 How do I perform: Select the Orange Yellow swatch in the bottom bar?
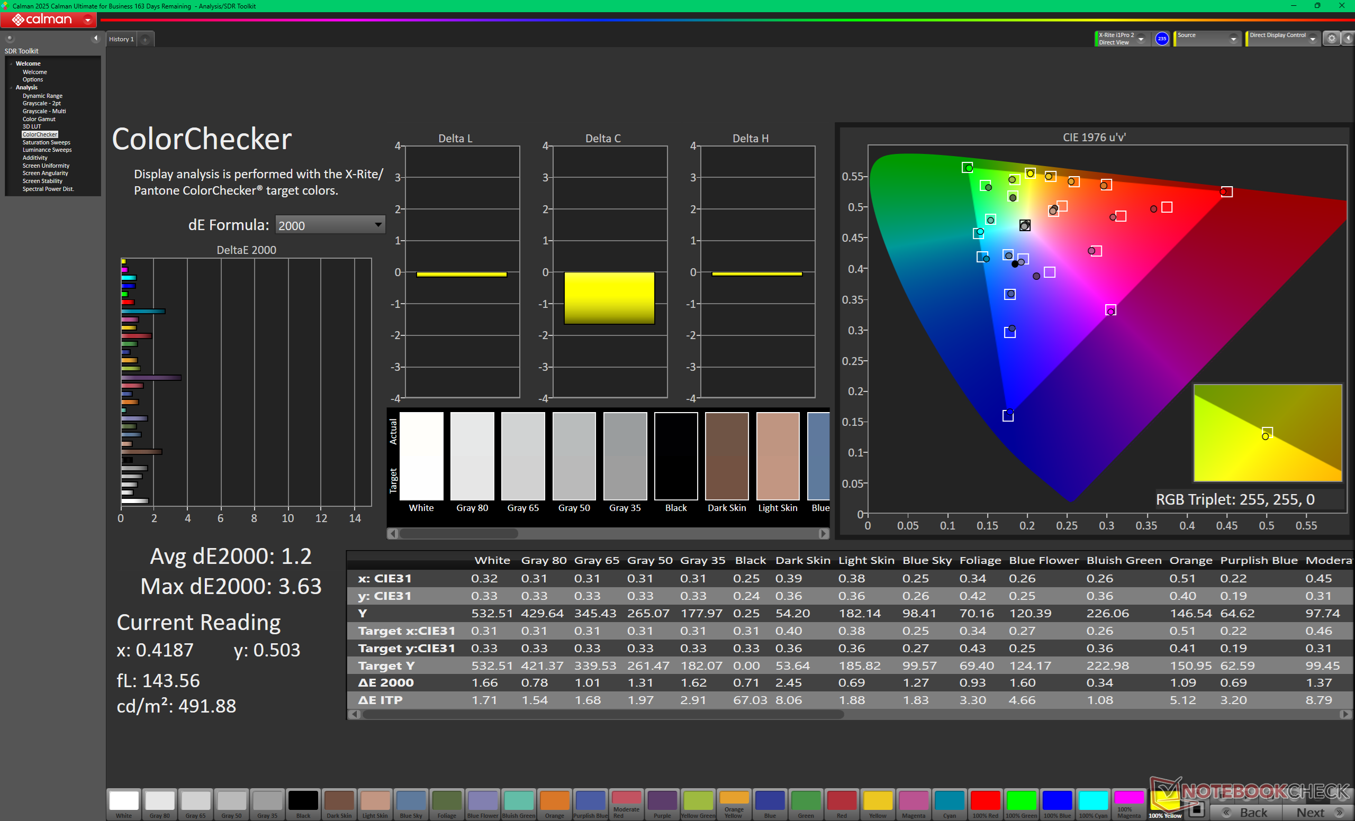pos(734,805)
